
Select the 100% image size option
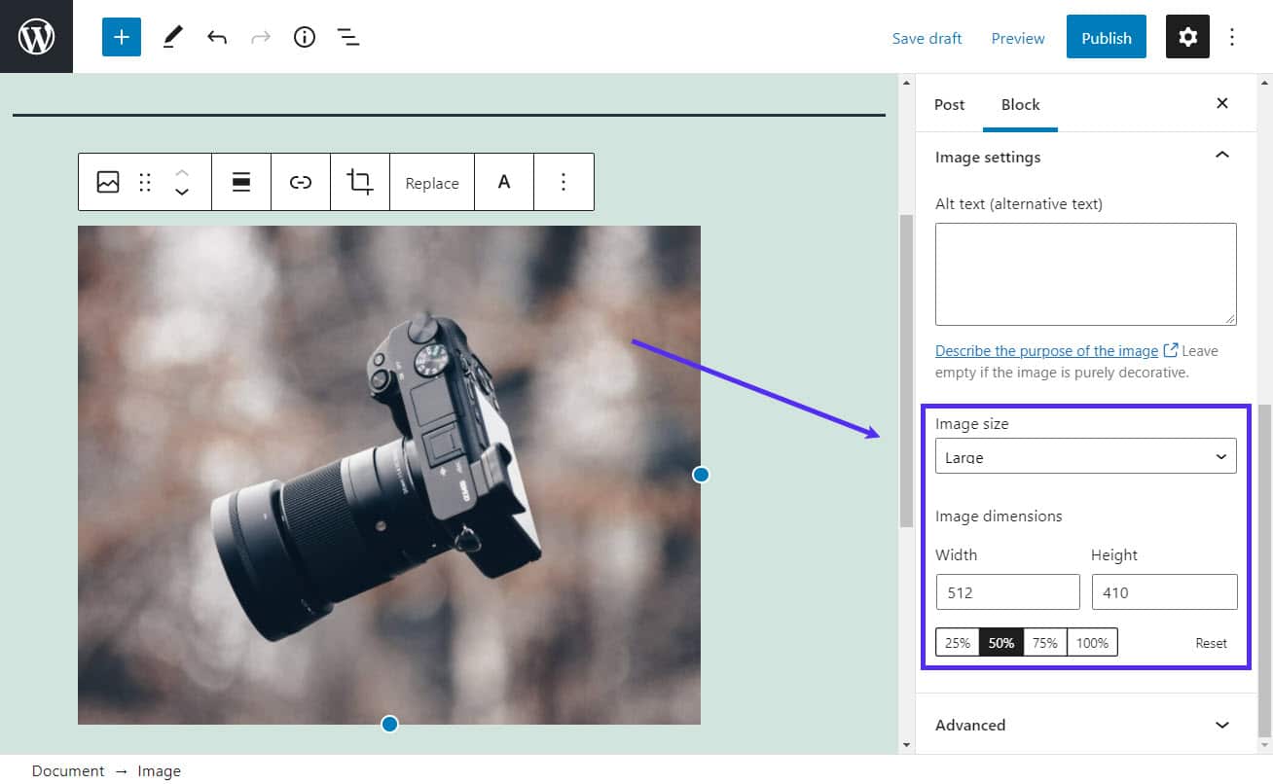pyautogui.click(x=1092, y=642)
